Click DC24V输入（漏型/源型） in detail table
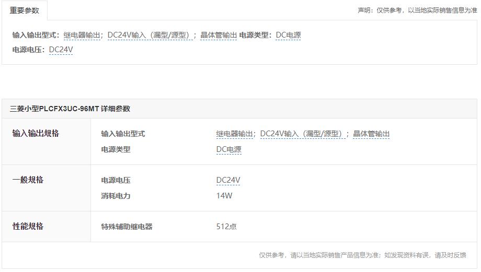 [x=303, y=134]
